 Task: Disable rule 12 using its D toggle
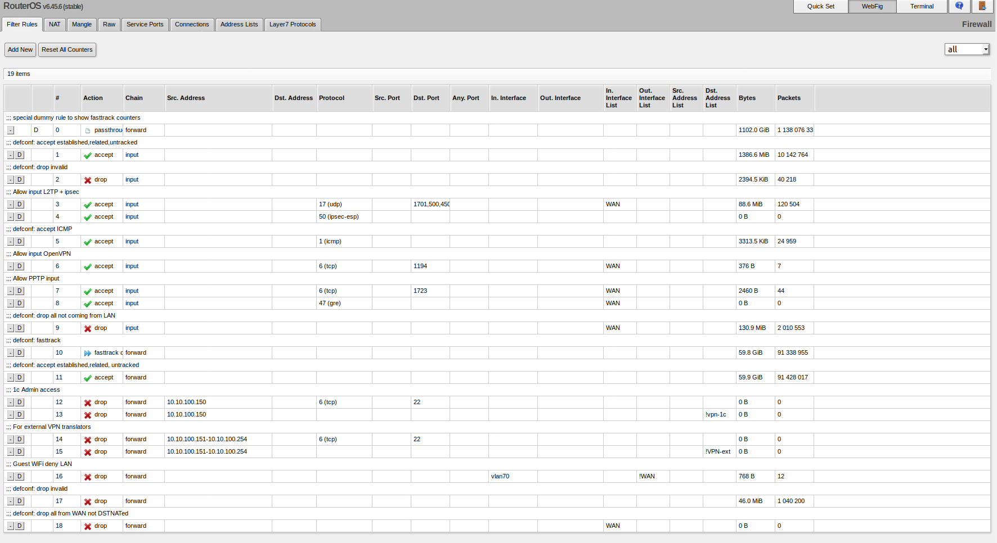pos(20,402)
